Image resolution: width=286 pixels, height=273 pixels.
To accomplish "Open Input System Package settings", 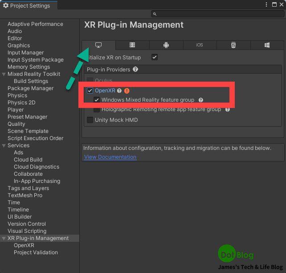I will pyautogui.click(x=36, y=60).
